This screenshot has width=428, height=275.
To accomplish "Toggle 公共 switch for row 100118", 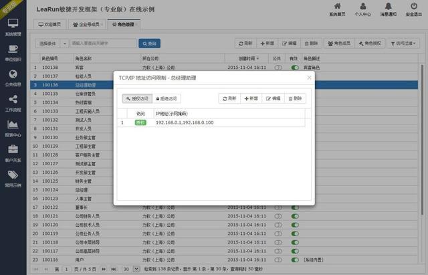I will 278,242.
